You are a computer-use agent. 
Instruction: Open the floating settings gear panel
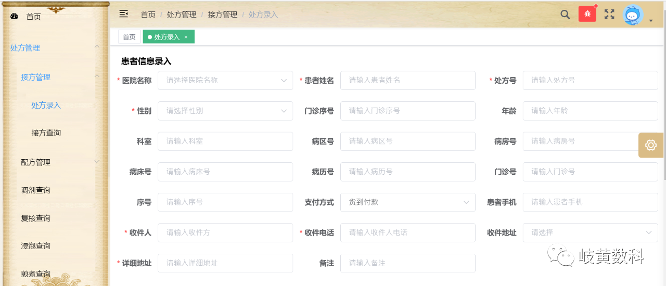(x=650, y=145)
